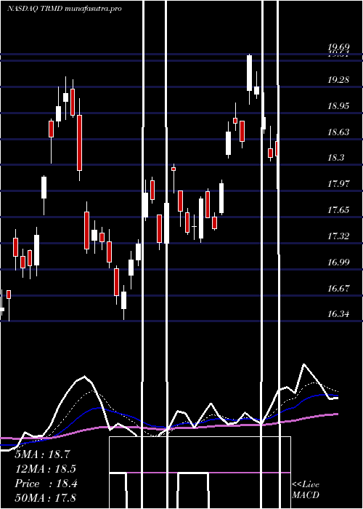Click the NASDAQ TRMD munafasutra.pro chart title
The height and width of the screenshot is (509, 363).
coord(65,9)
